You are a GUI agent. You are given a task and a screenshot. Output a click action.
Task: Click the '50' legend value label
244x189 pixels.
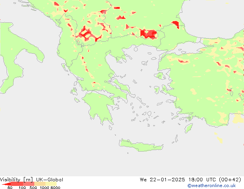[x=10, y=187]
